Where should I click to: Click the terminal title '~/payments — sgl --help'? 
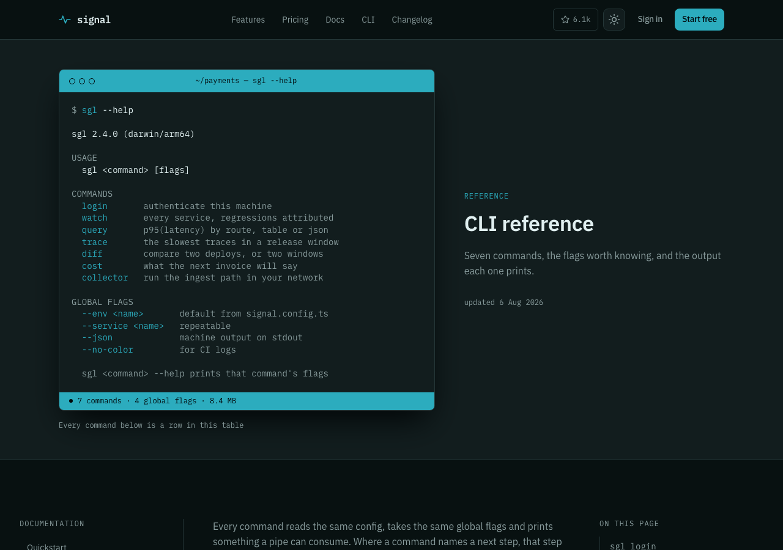tap(246, 81)
